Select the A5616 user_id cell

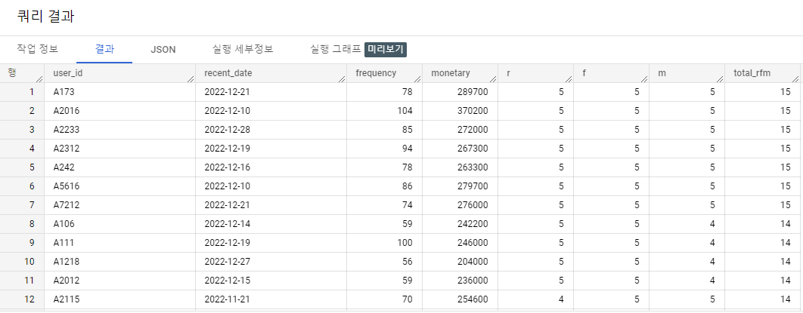point(119,186)
